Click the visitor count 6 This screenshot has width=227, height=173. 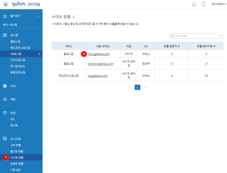(172, 76)
